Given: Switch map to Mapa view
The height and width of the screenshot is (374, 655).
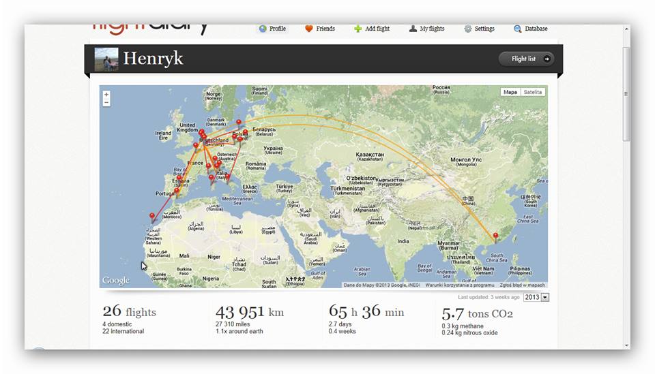Looking at the screenshot, I should (510, 92).
